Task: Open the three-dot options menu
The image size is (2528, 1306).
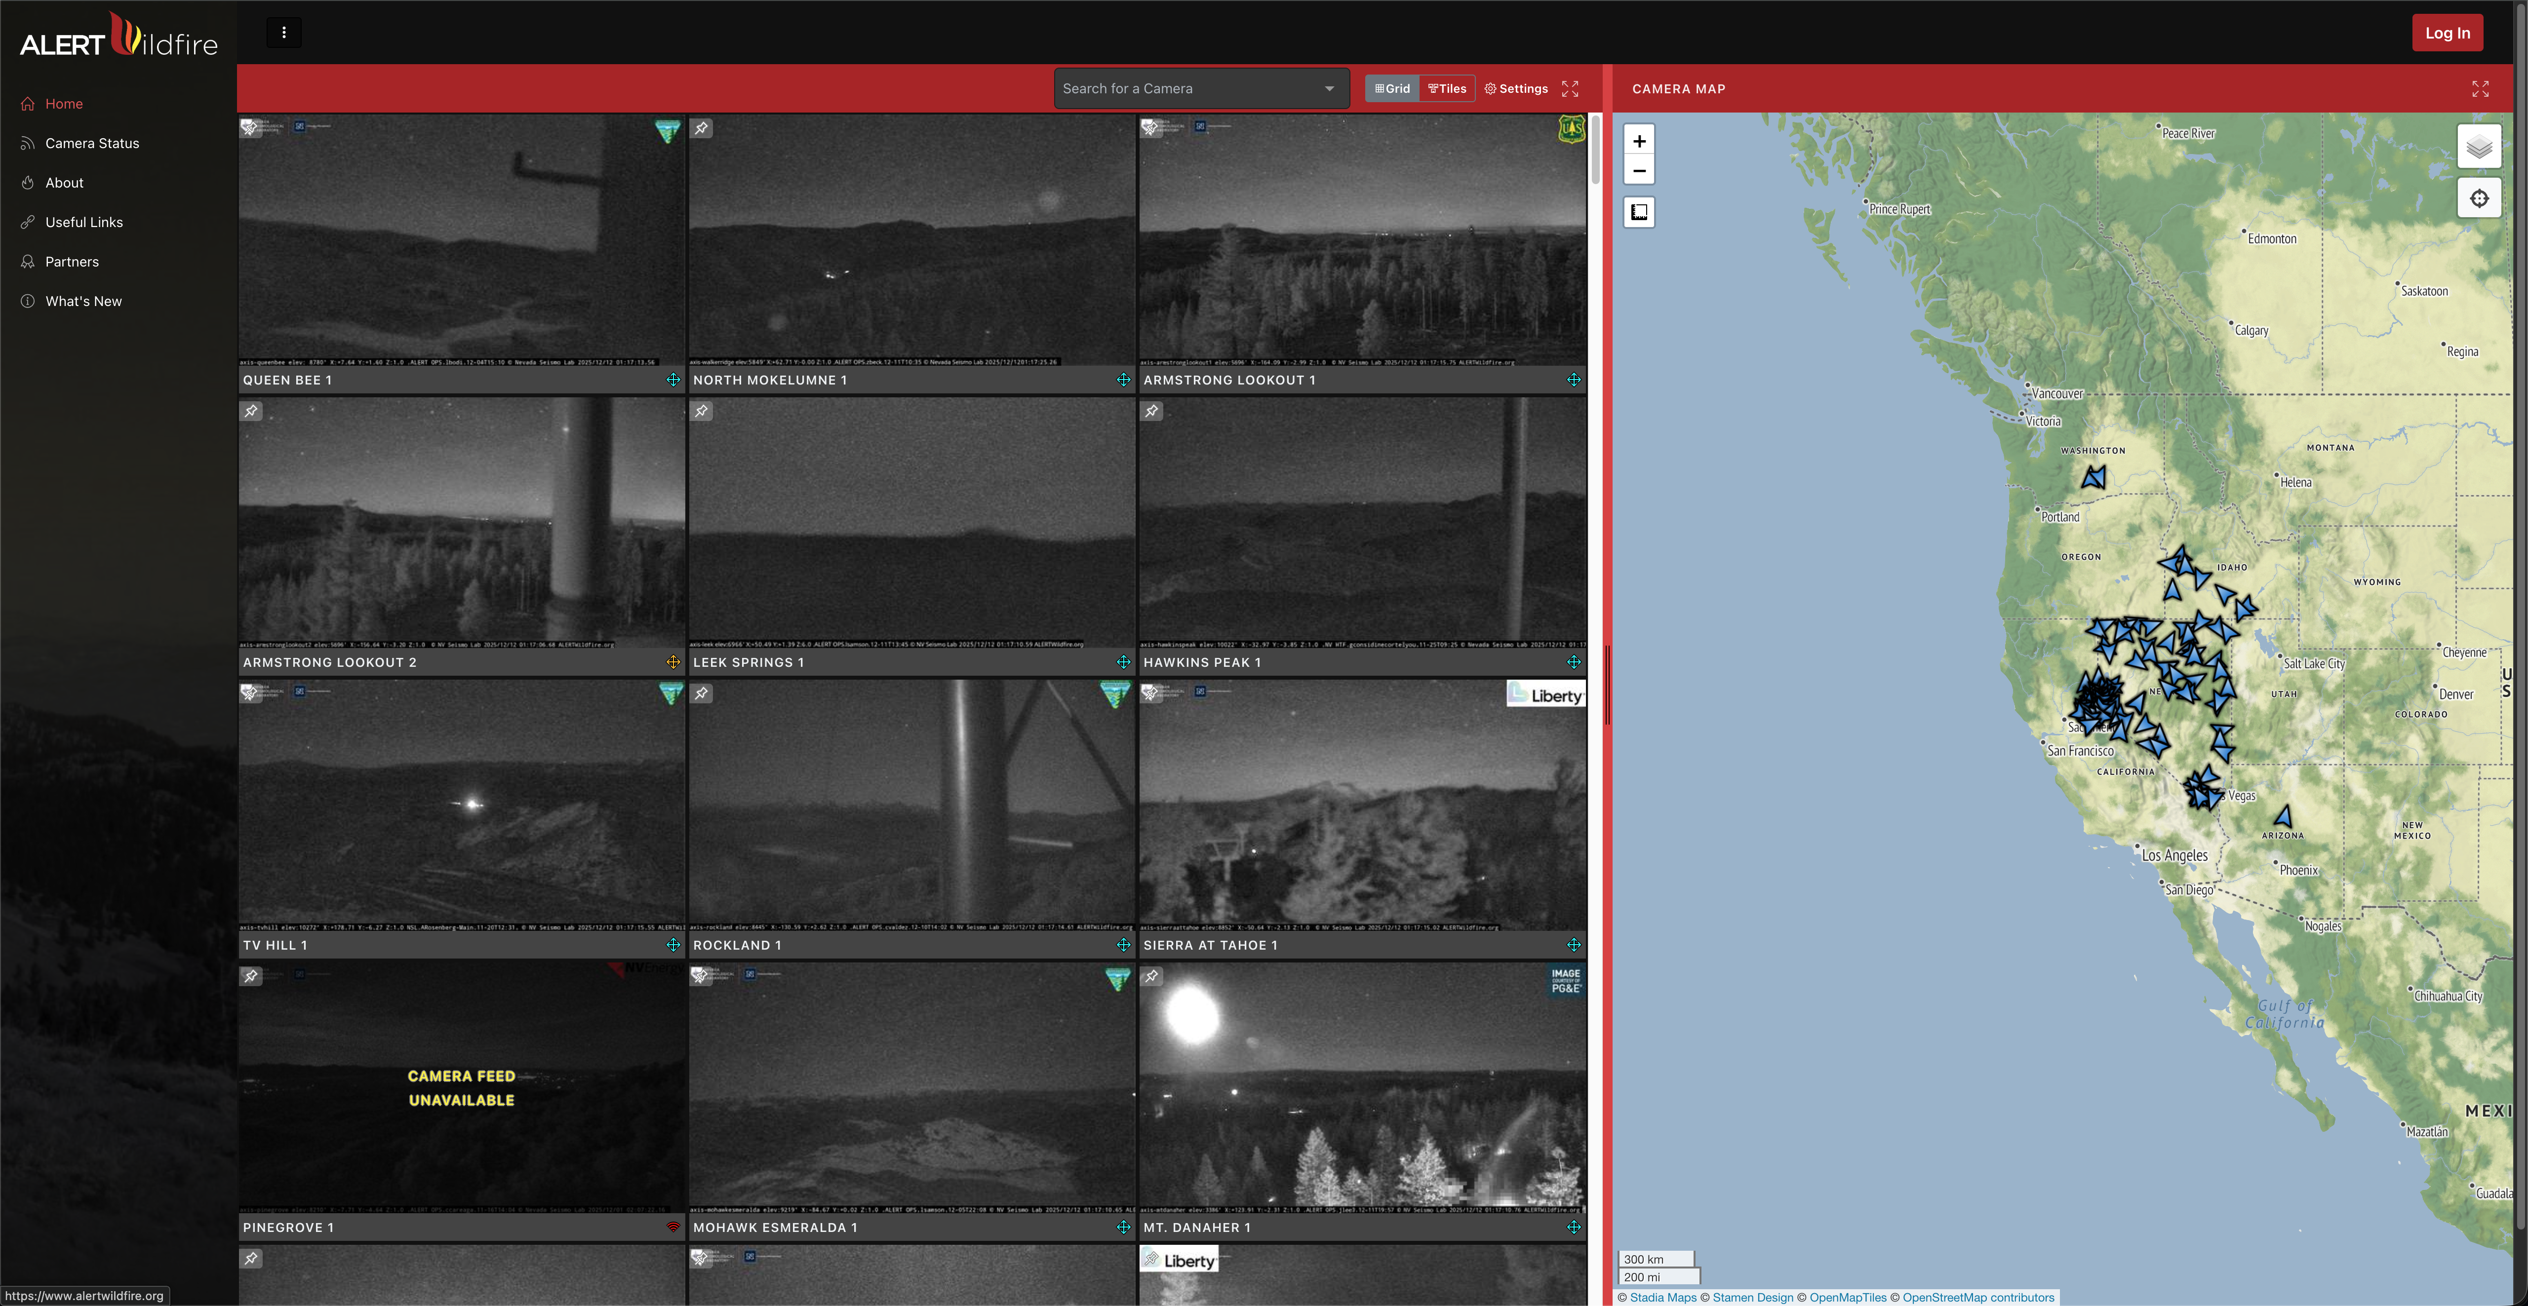Action: (284, 34)
